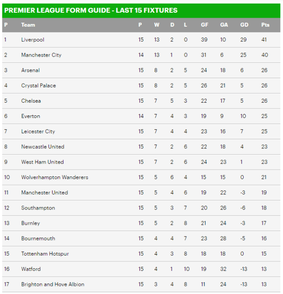Select the Chelsea row

pyautogui.click(x=31, y=101)
